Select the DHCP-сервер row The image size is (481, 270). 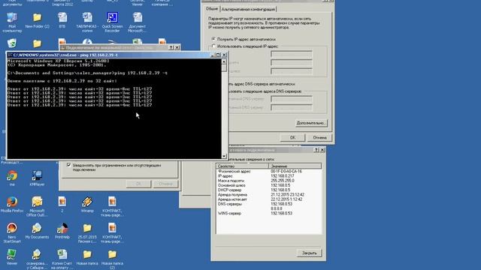click(269, 190)
